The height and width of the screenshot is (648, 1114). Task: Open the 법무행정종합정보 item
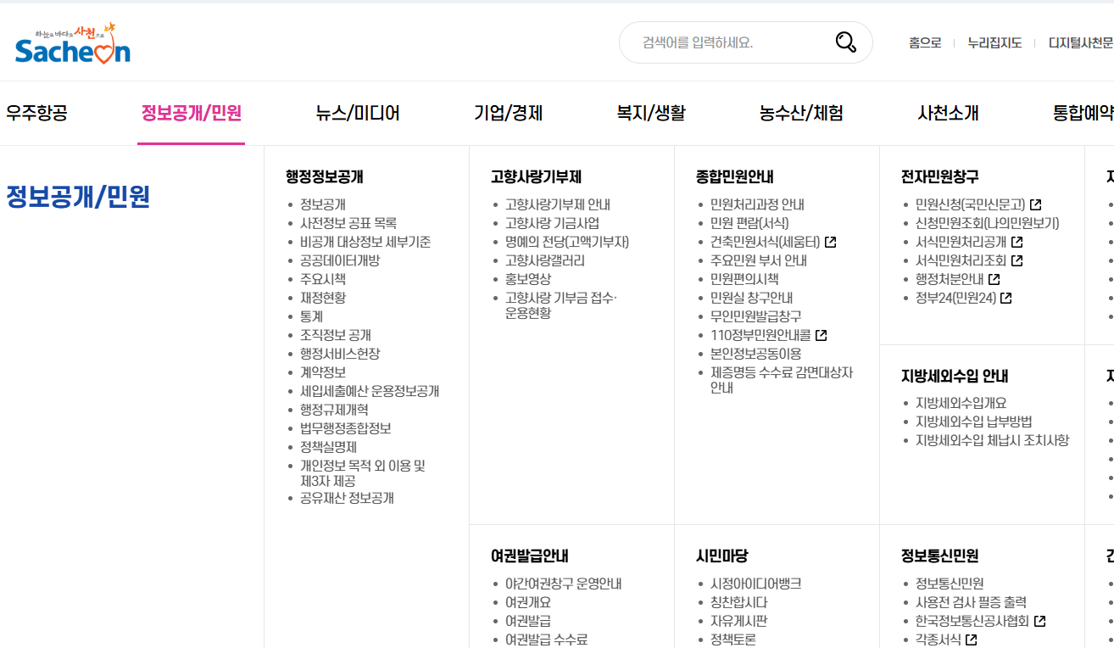coord(346,428)
